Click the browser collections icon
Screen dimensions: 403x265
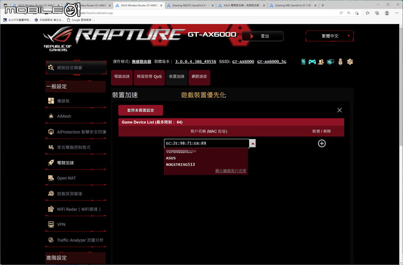pos(377,13)
